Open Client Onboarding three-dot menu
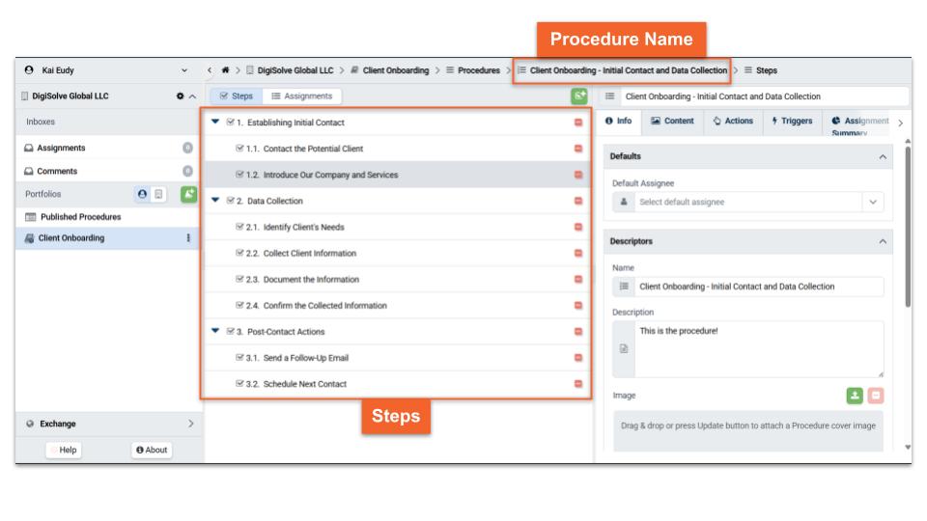The height and width of the screenshot is (521, 927). click(x=188, y=238)
